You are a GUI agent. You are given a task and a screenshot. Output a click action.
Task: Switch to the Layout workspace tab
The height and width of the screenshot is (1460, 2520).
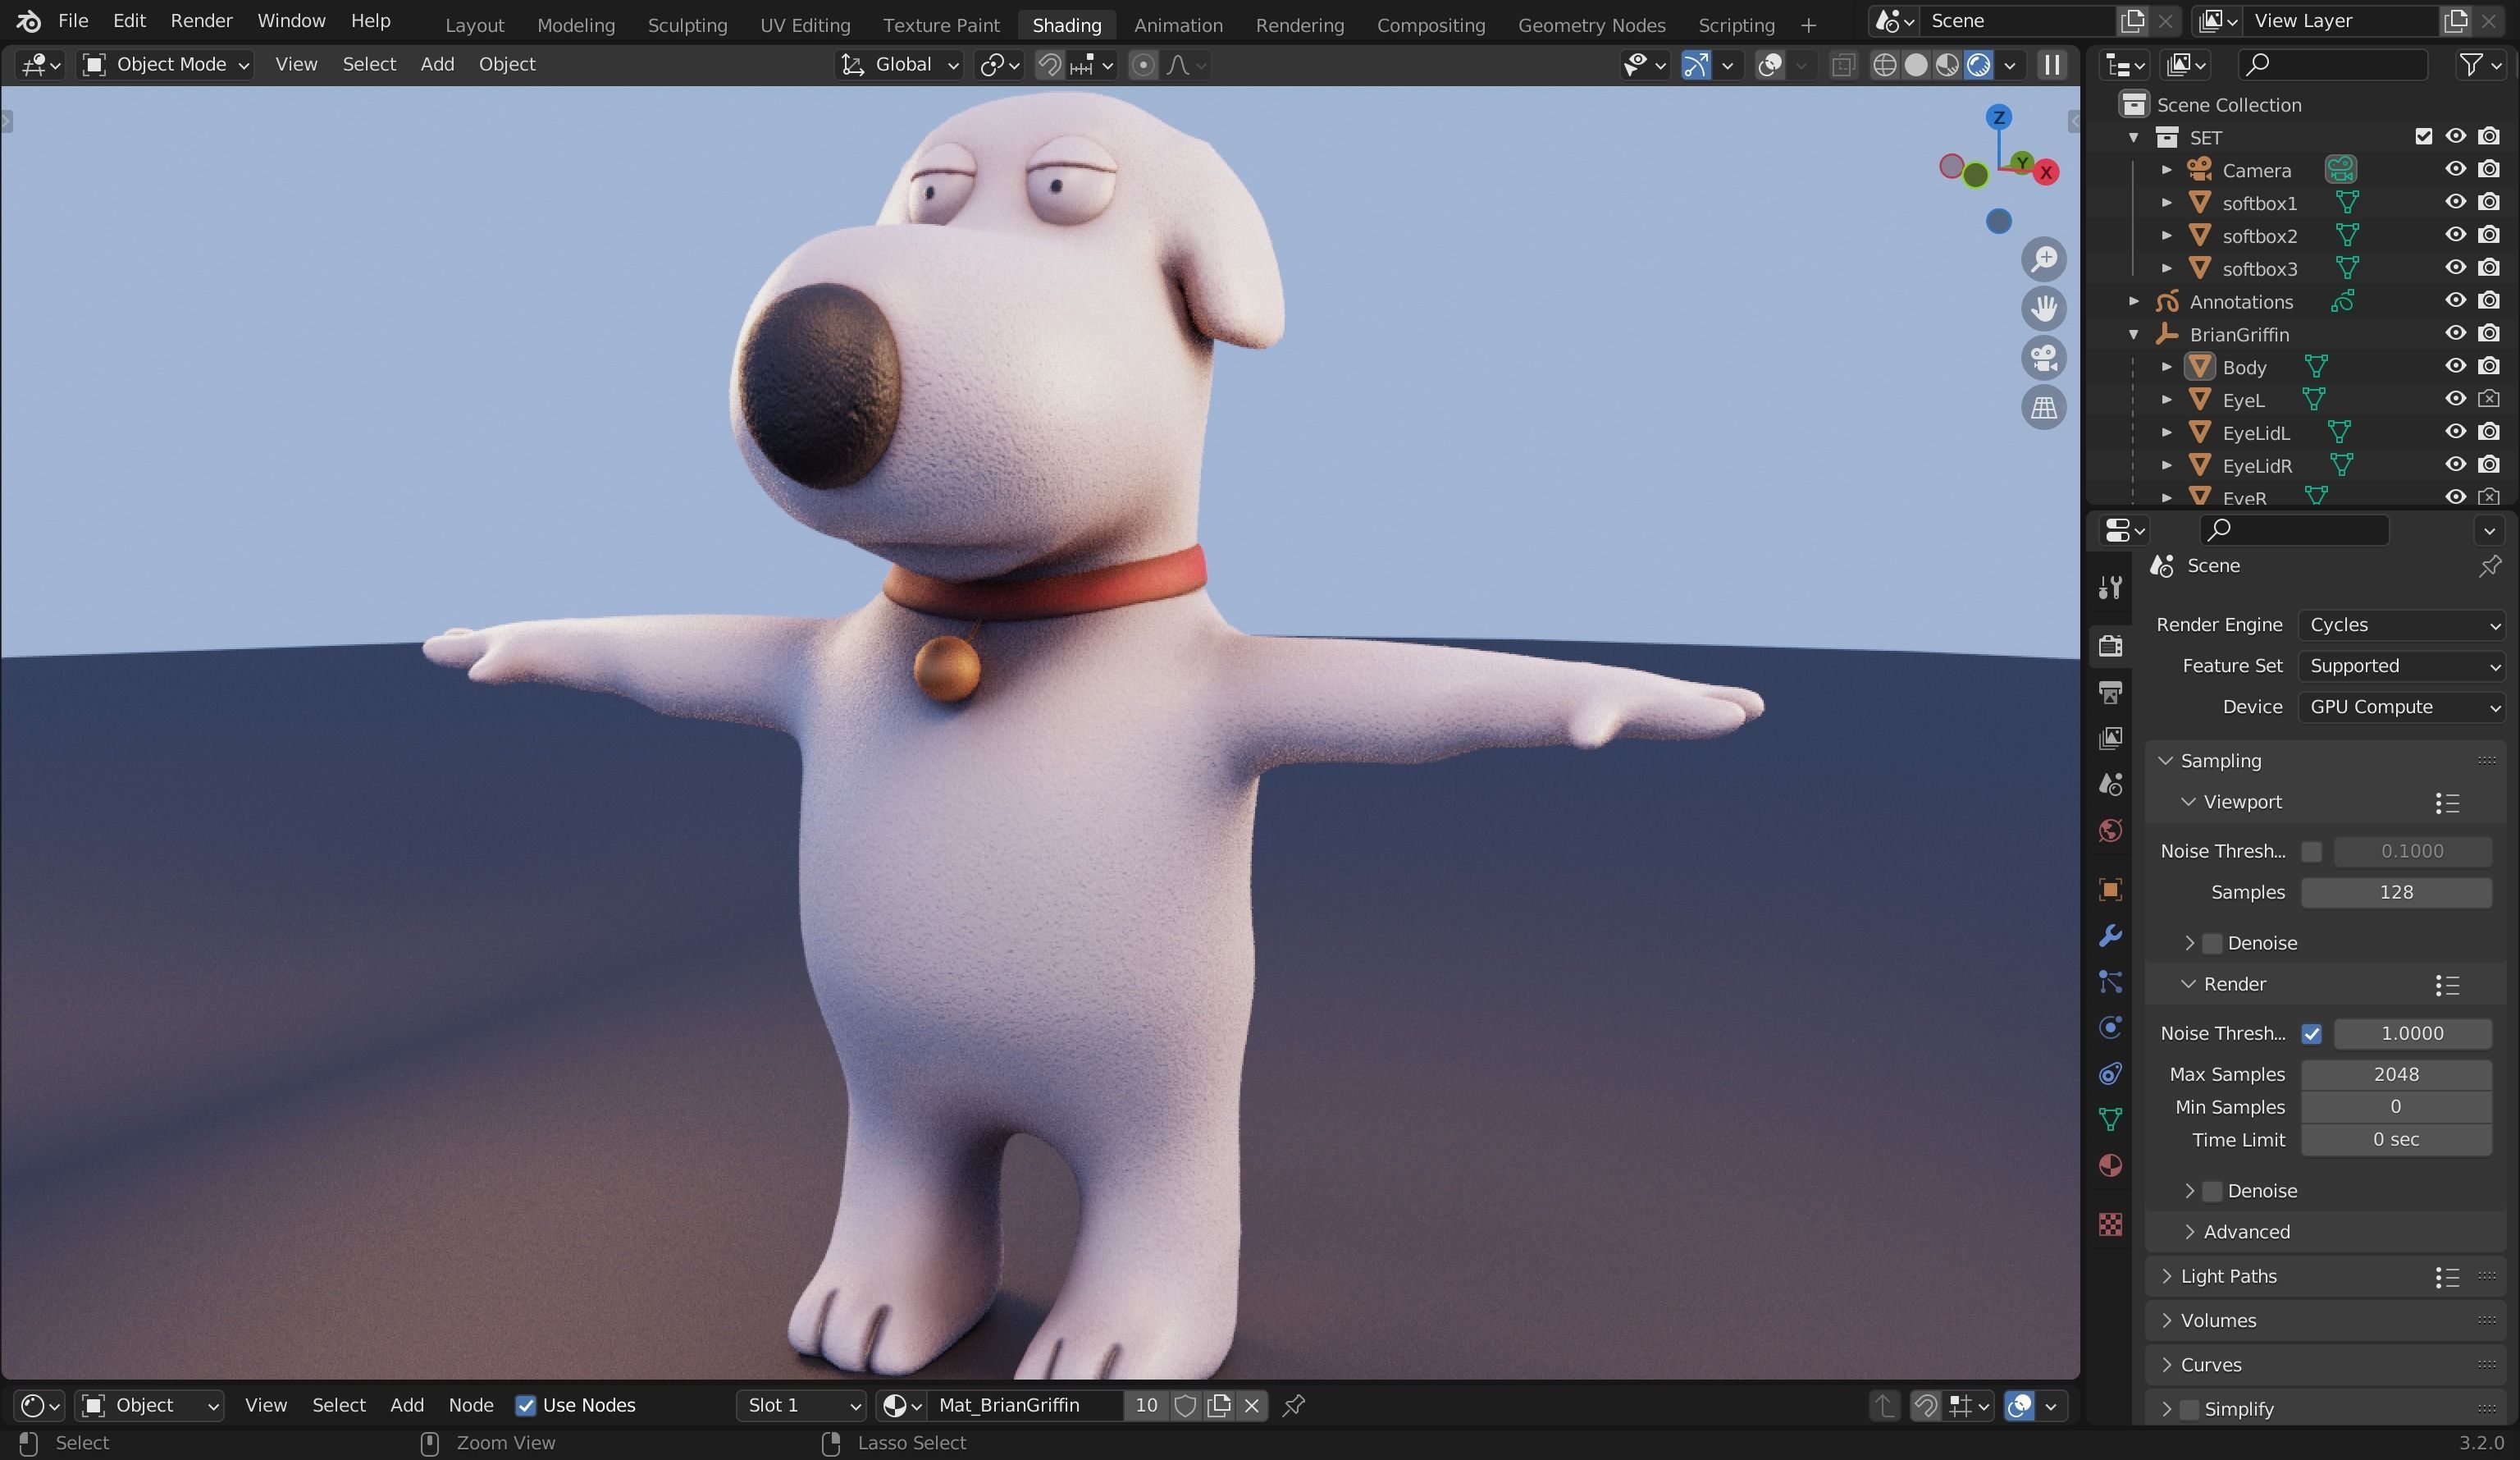[474, 25]
